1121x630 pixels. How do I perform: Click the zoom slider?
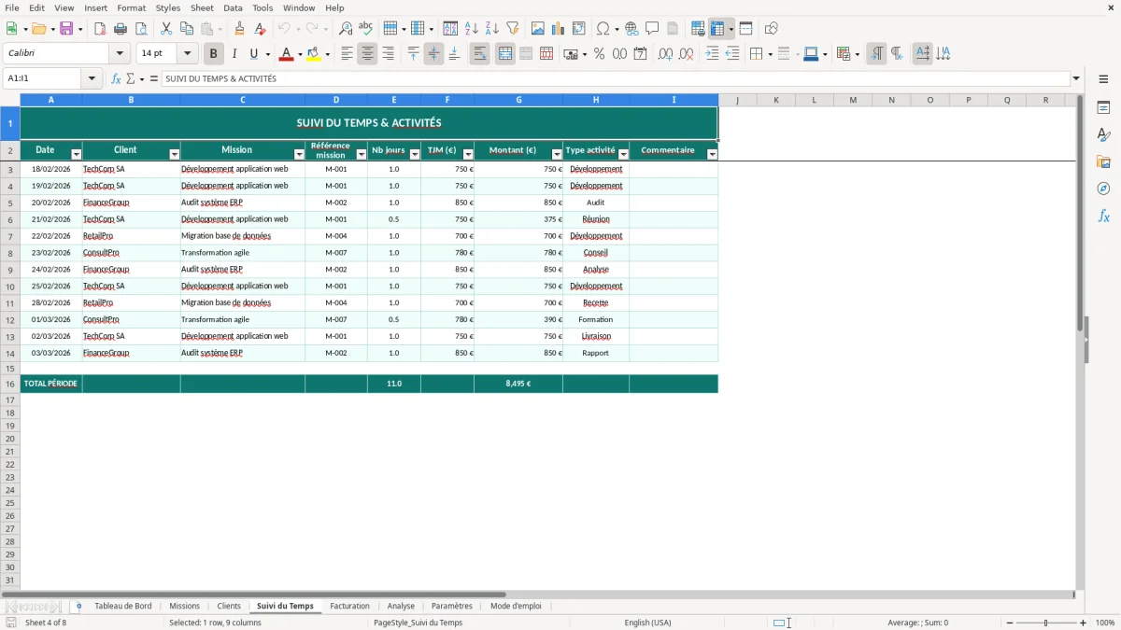coord(1045,623)
